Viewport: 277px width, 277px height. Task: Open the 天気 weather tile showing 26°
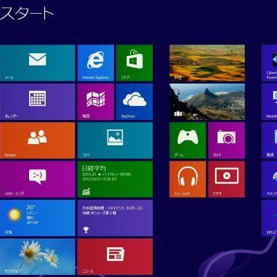[38, 218]
